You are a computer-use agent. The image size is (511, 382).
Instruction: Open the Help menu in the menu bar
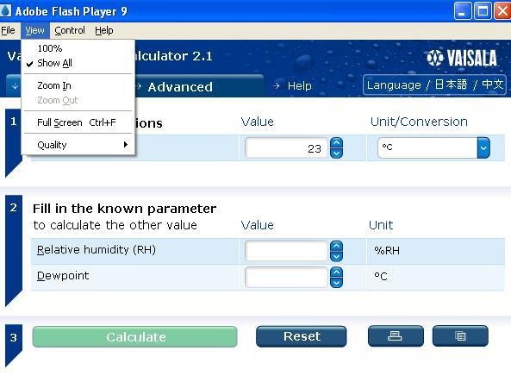coord(104,30)
